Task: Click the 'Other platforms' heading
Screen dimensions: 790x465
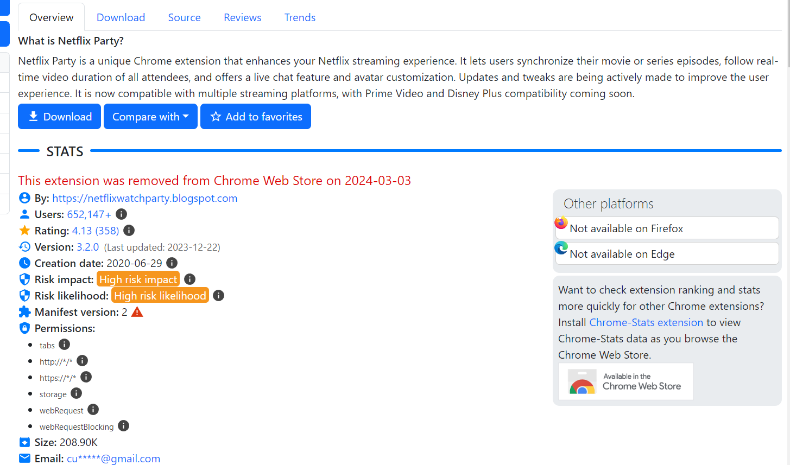Action: tap(609, 203)
